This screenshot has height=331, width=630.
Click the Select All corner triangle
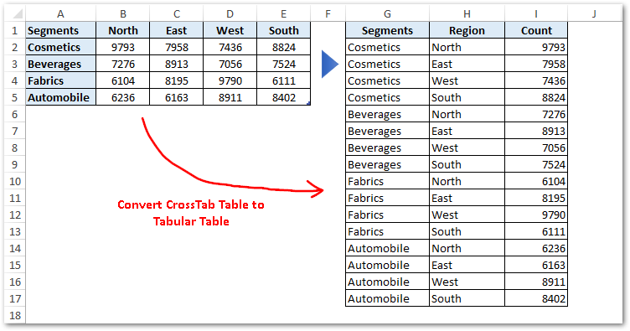point(17,14)
